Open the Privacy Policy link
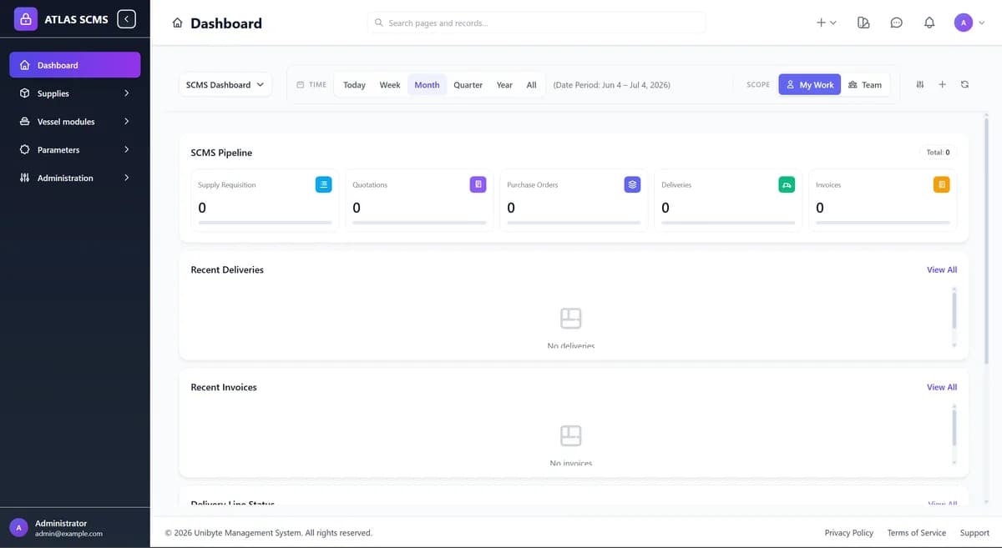The height and width of the screenshot is (548, 1002). [849, 532]
